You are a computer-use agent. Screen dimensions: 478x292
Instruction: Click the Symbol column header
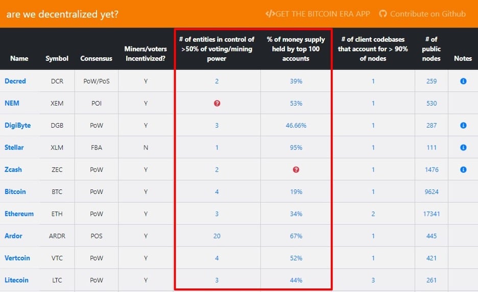pyautogui.click(x=57, y=58)
